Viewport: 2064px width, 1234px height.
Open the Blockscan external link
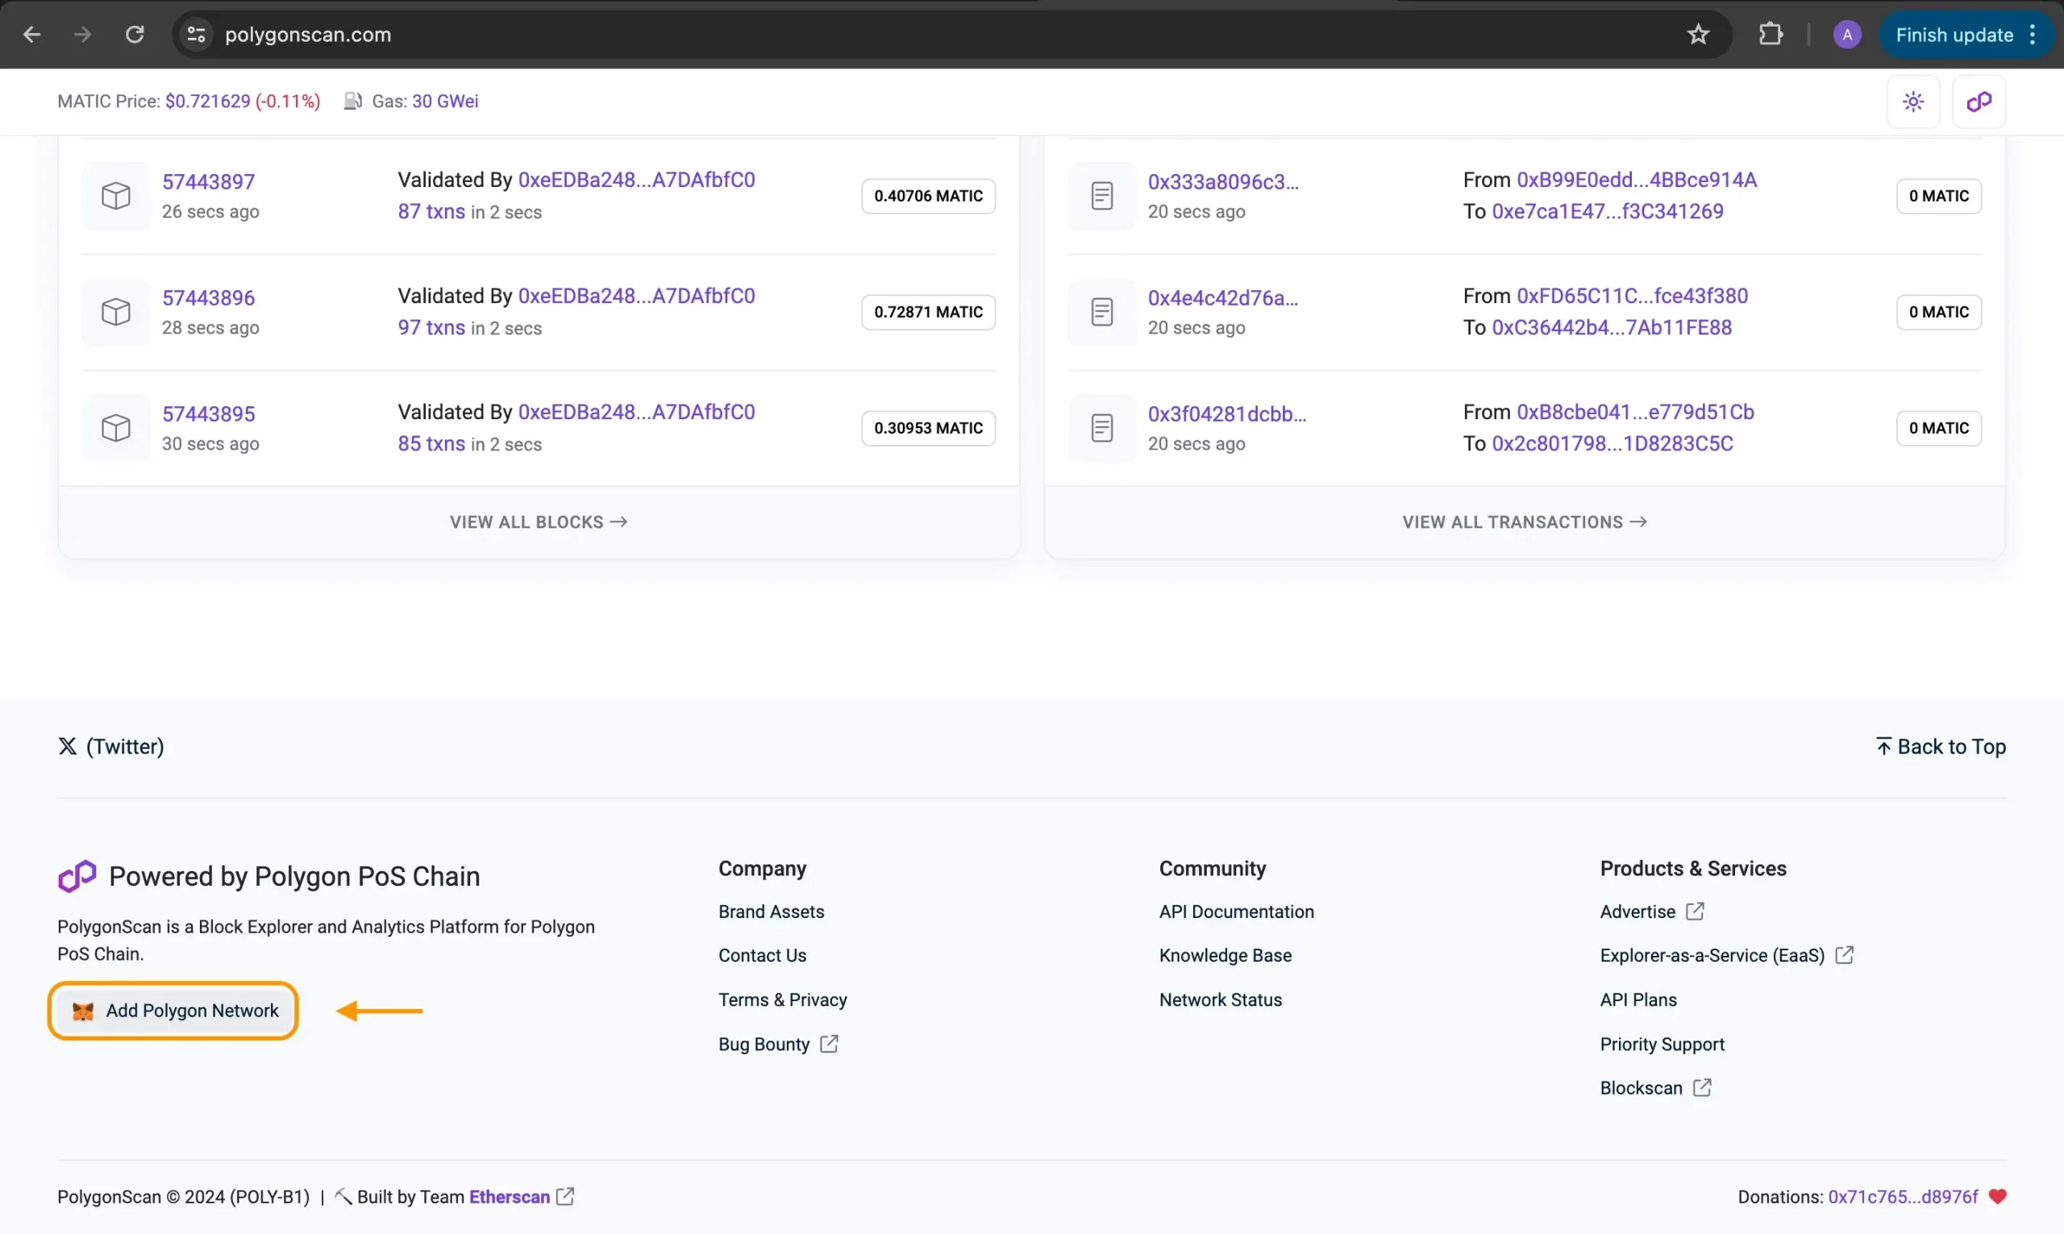[1655, 1088]
